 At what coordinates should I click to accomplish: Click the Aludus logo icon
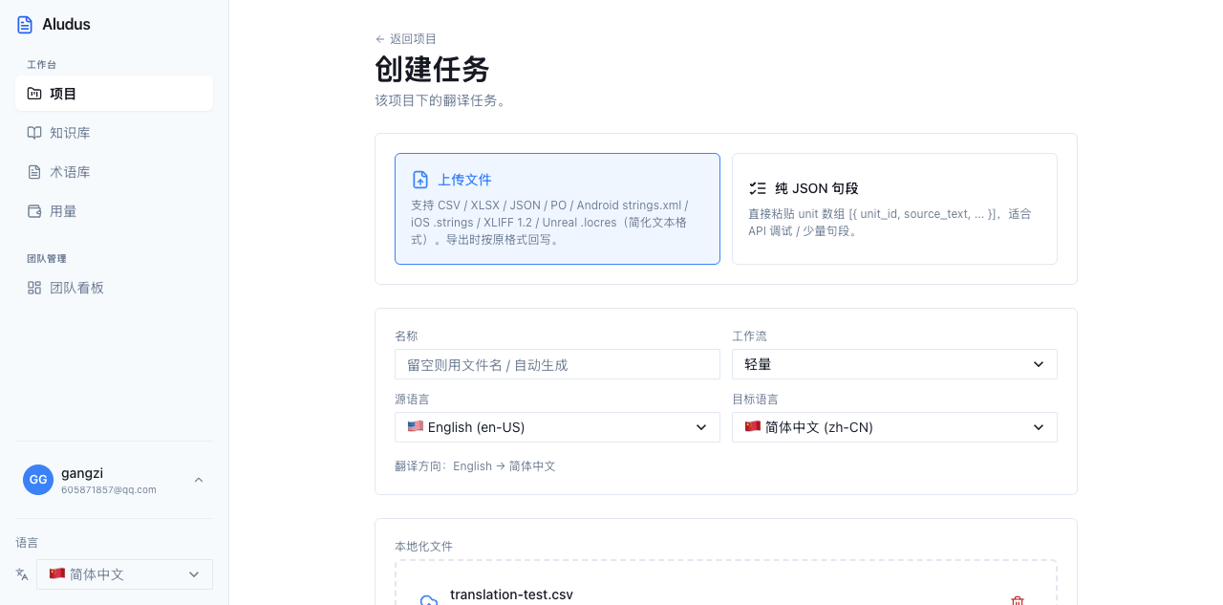tap(25, 25)
